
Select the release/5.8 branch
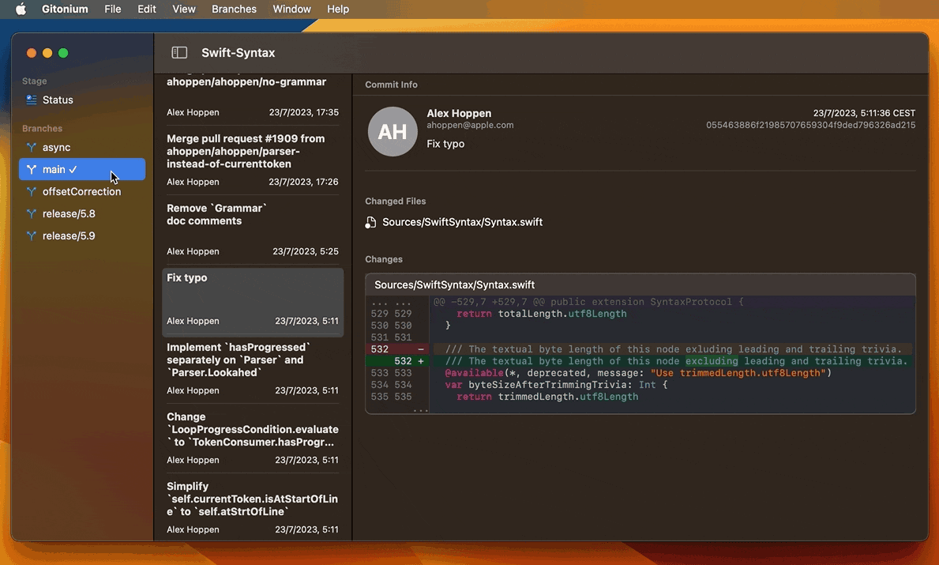click(82, 214)
